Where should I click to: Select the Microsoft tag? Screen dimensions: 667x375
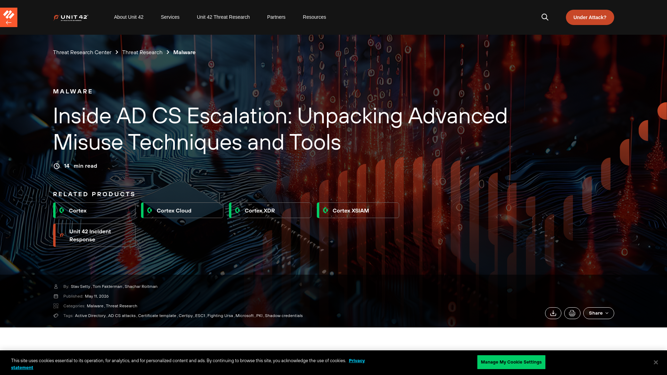(245, 316)
